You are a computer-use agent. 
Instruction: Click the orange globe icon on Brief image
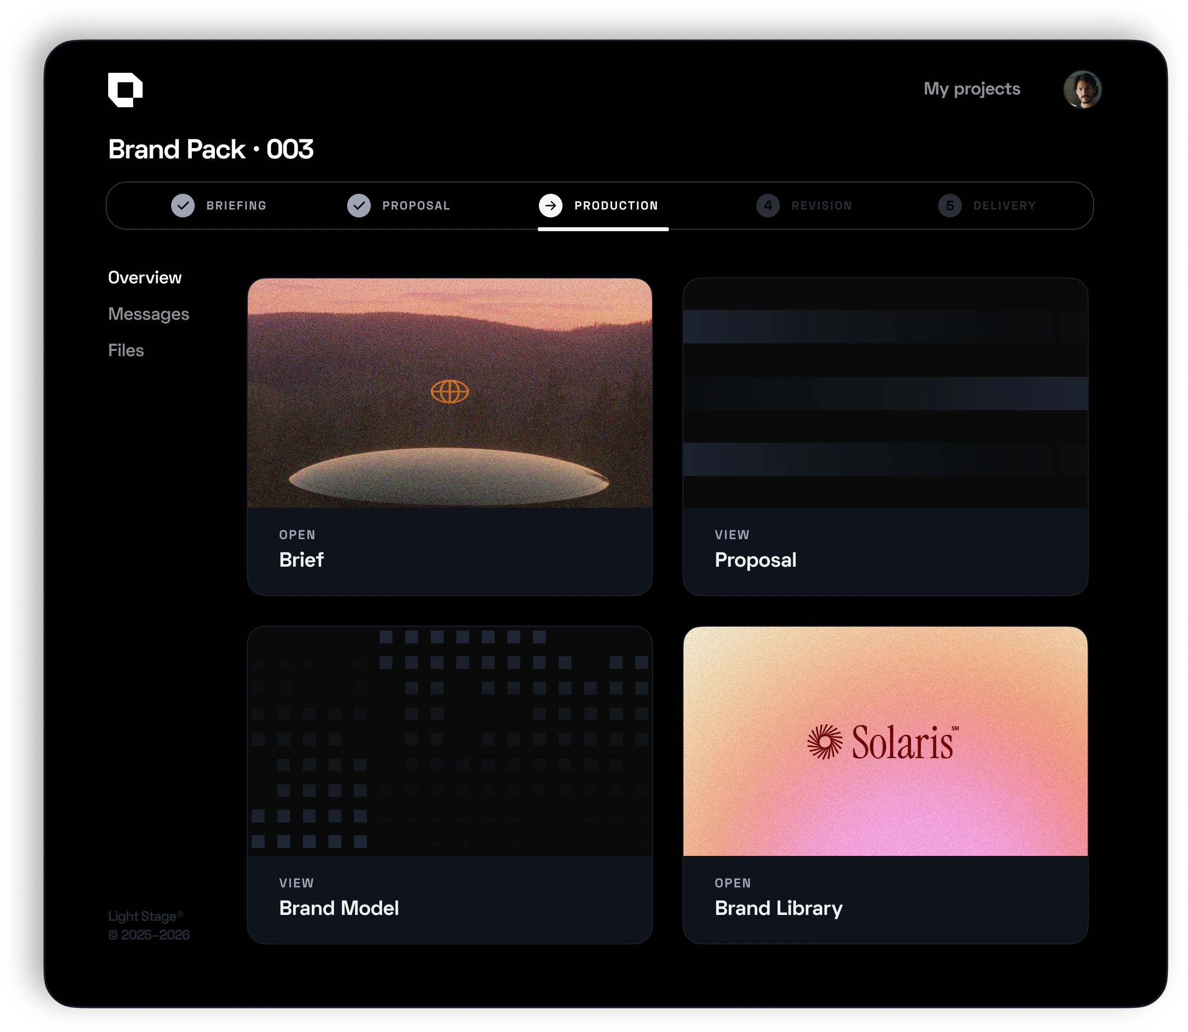449,392
